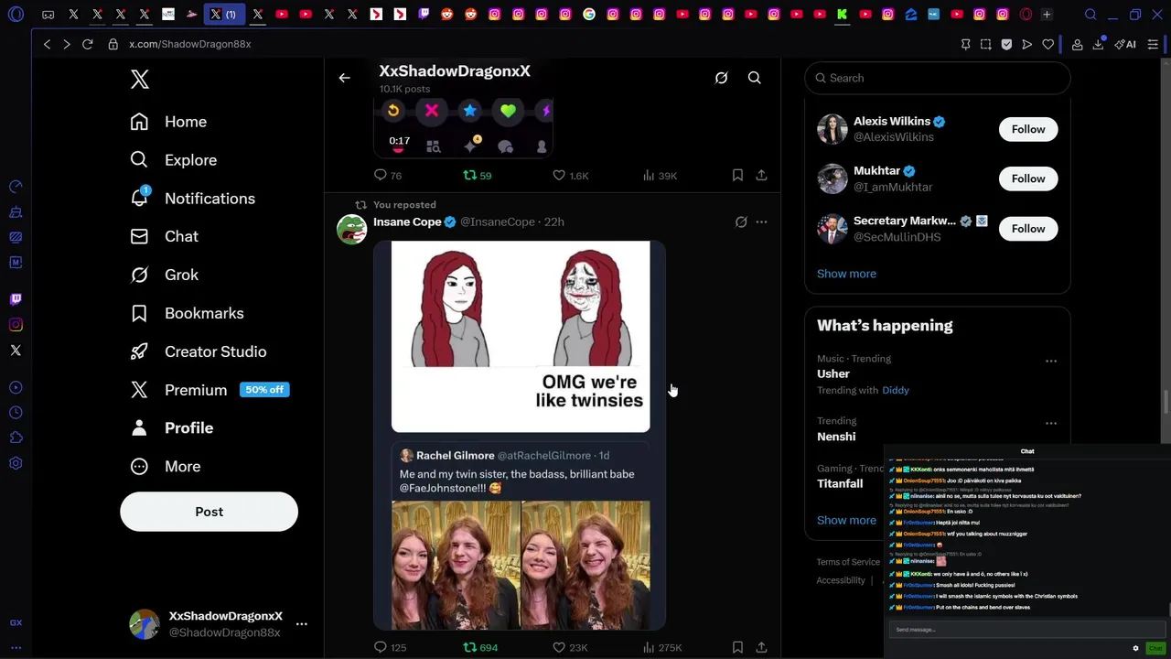Viewport: 1171px width, 659px height.
Task: Undo repost on the post with 694 reposts
Action: (x=479, y=647)
